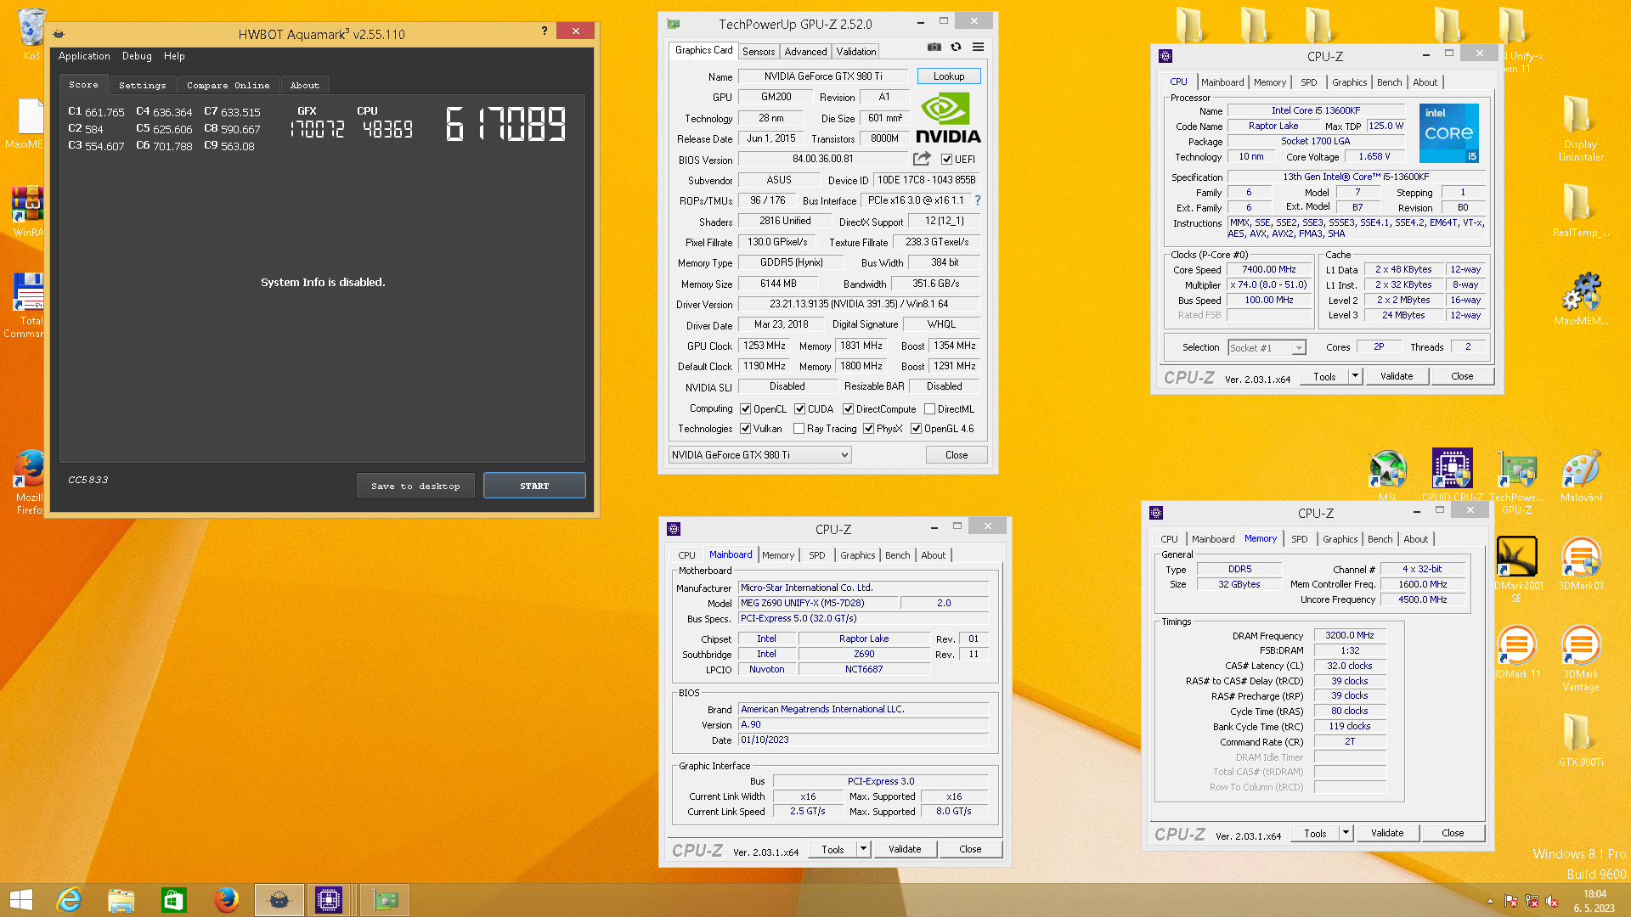Toggle the CUDA checkbox
This screenshot has height=917, width=1631.
coord(799,409)
